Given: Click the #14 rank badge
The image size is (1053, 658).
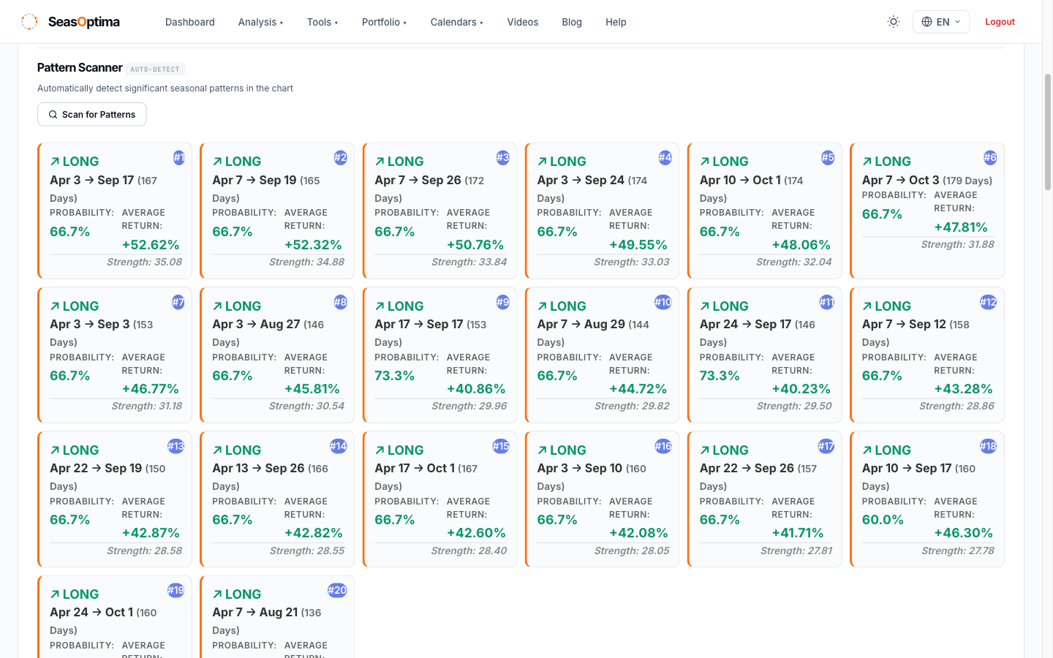Looking at the screenshot, I should click(339, 446).
